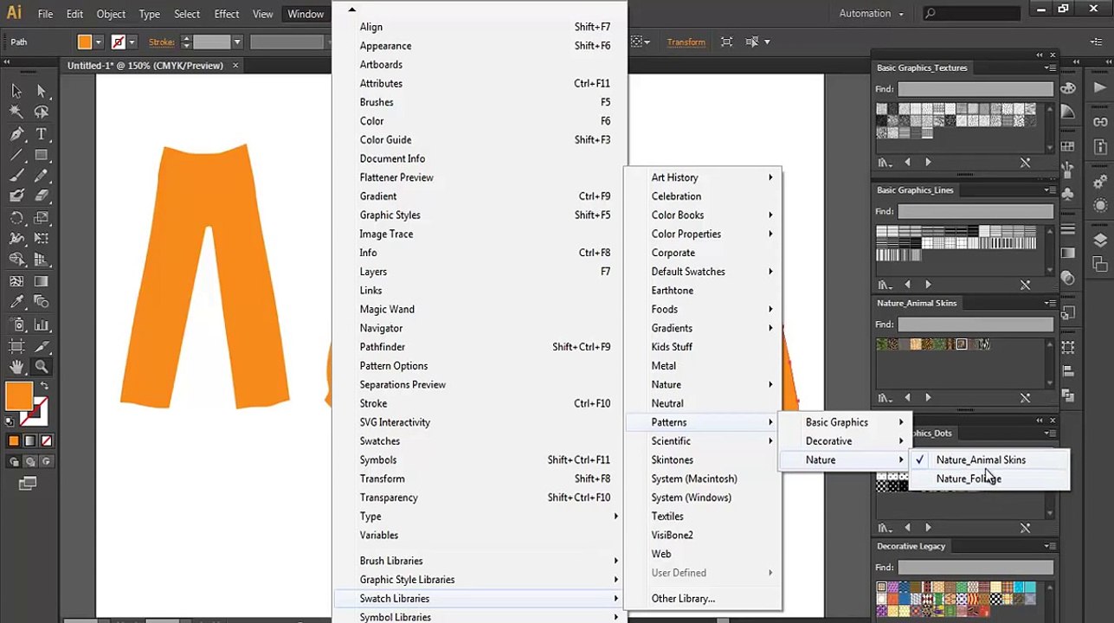1114x623 pixels.
Task: Select the Hand tool
Action: (x=16, y=368)
